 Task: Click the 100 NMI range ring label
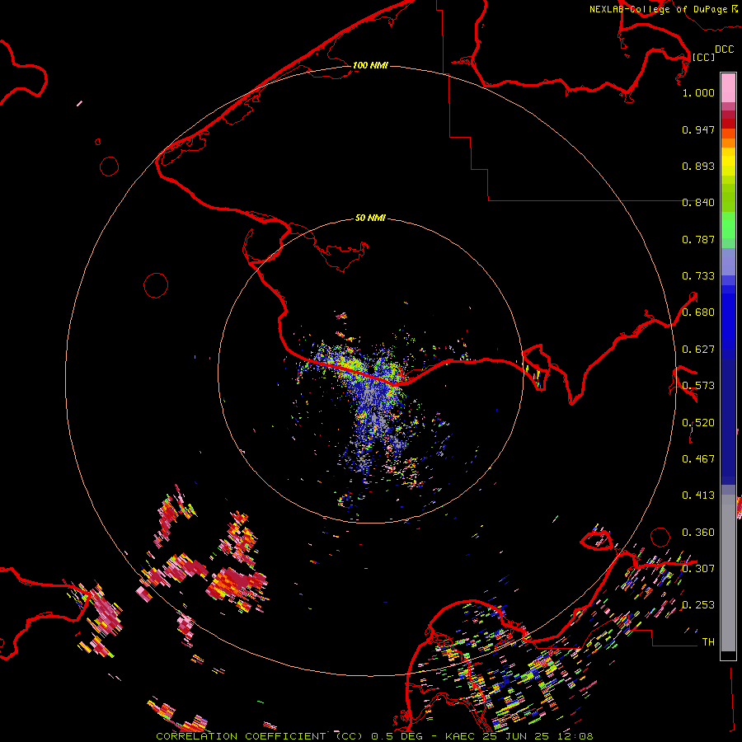coord(370,65)
